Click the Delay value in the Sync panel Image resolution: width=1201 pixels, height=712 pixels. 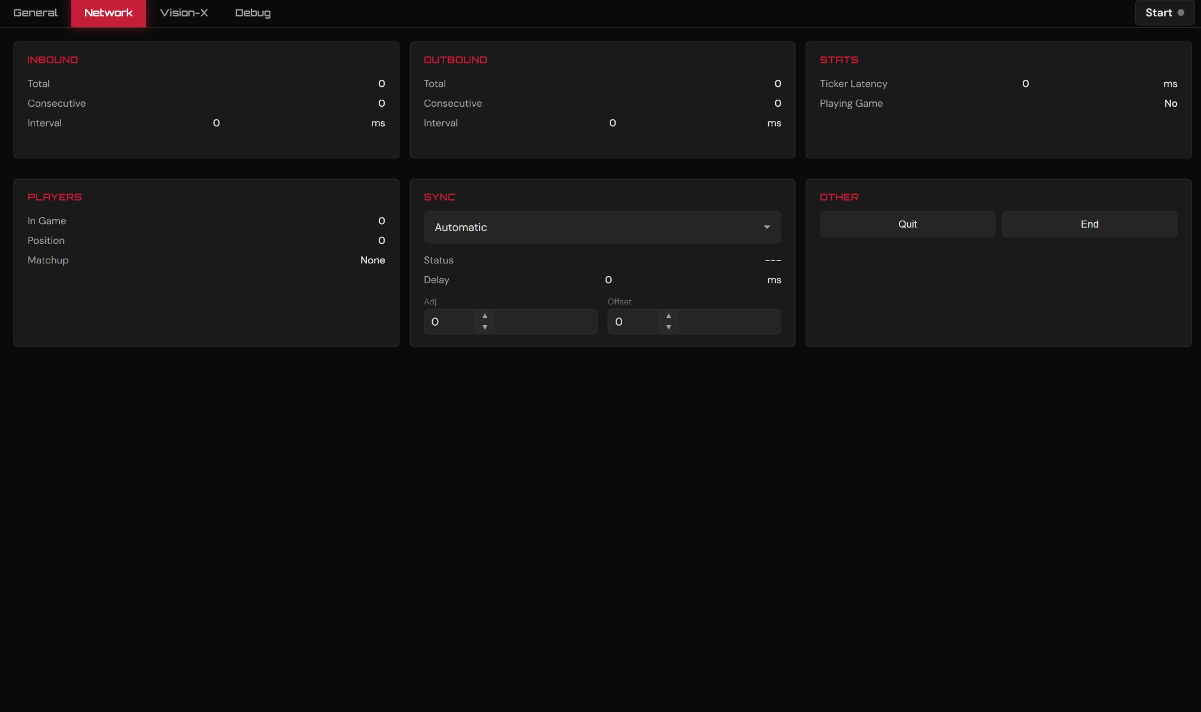click(x=608, y=280)
